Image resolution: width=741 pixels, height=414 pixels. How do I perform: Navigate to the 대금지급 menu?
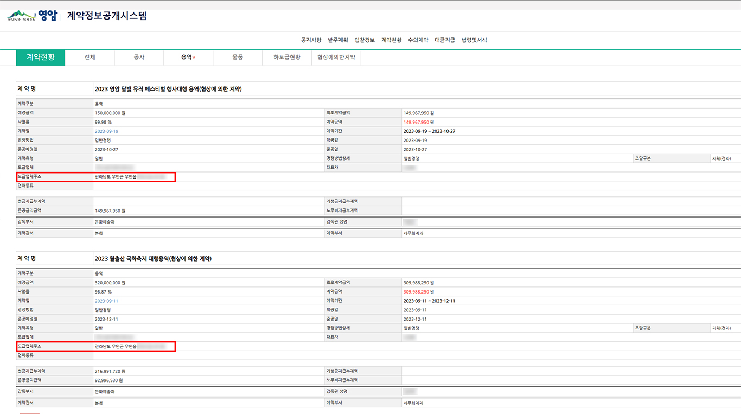[445, 40]
